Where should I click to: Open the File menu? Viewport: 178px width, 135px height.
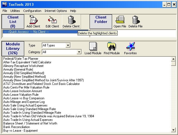(5, 11)
